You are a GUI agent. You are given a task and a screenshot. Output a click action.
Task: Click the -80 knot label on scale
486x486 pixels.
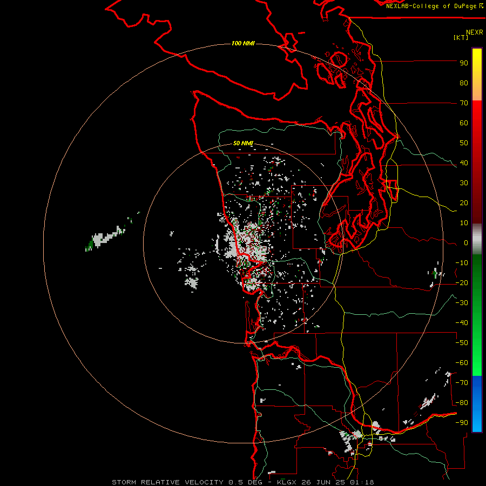tap(462, 403)
